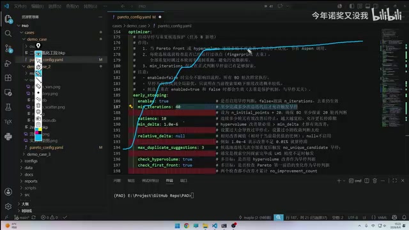Open the Extensions view
This screenshot has height=230, width=409.
point(8,78)
